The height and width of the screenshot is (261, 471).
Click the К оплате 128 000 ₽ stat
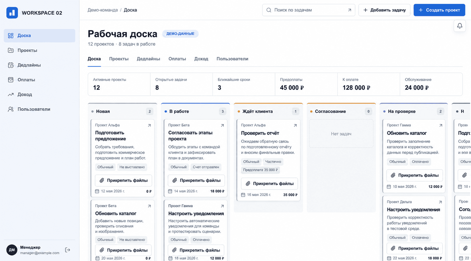tap(369, 84)
